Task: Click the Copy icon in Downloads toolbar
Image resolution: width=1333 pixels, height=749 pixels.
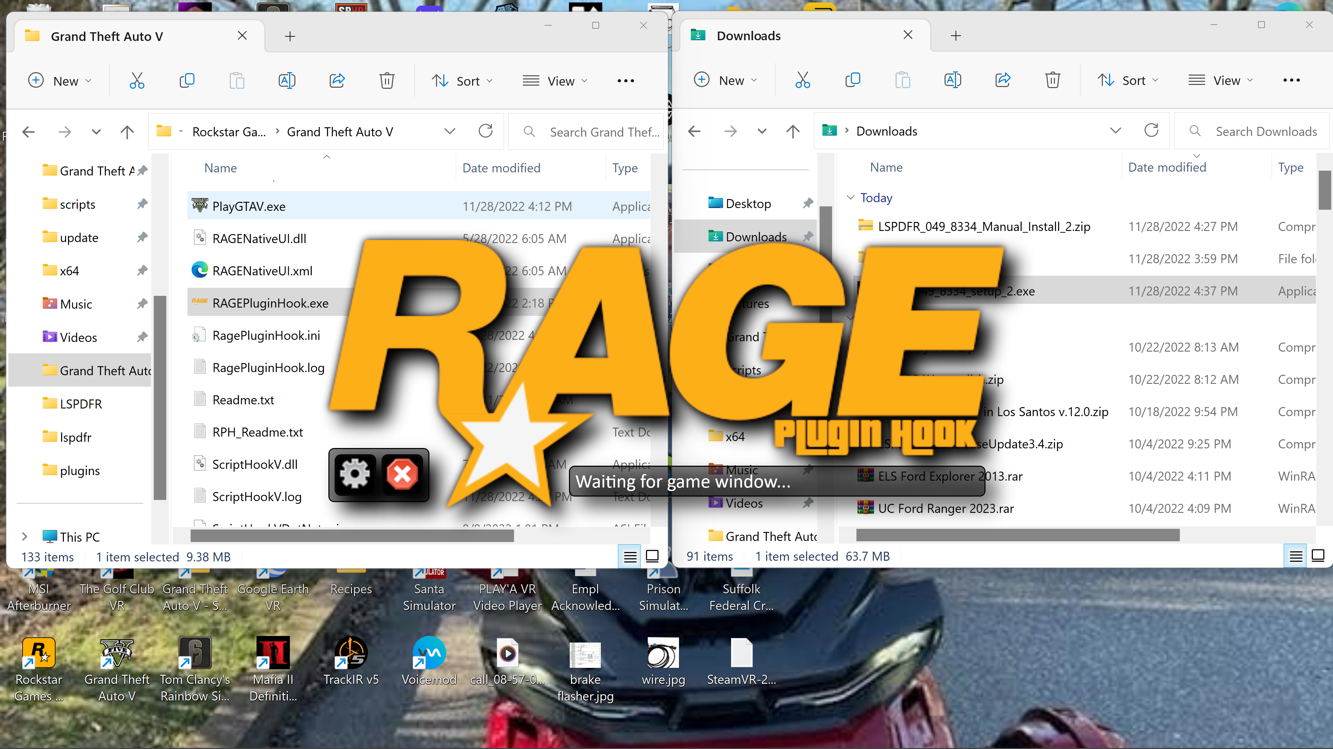Action: 852,80
